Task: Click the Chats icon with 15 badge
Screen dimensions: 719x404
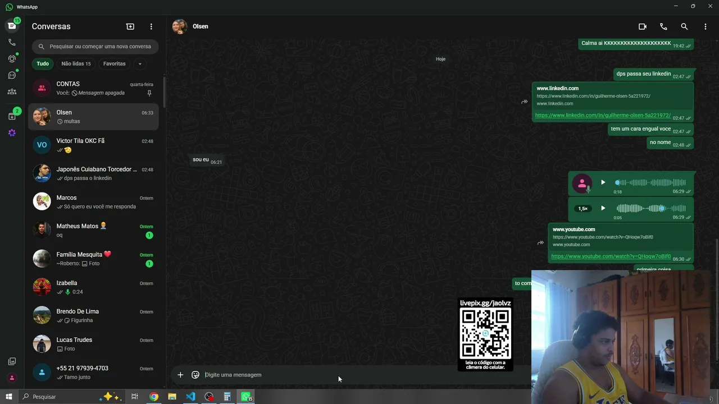Action: pos(12,26)
